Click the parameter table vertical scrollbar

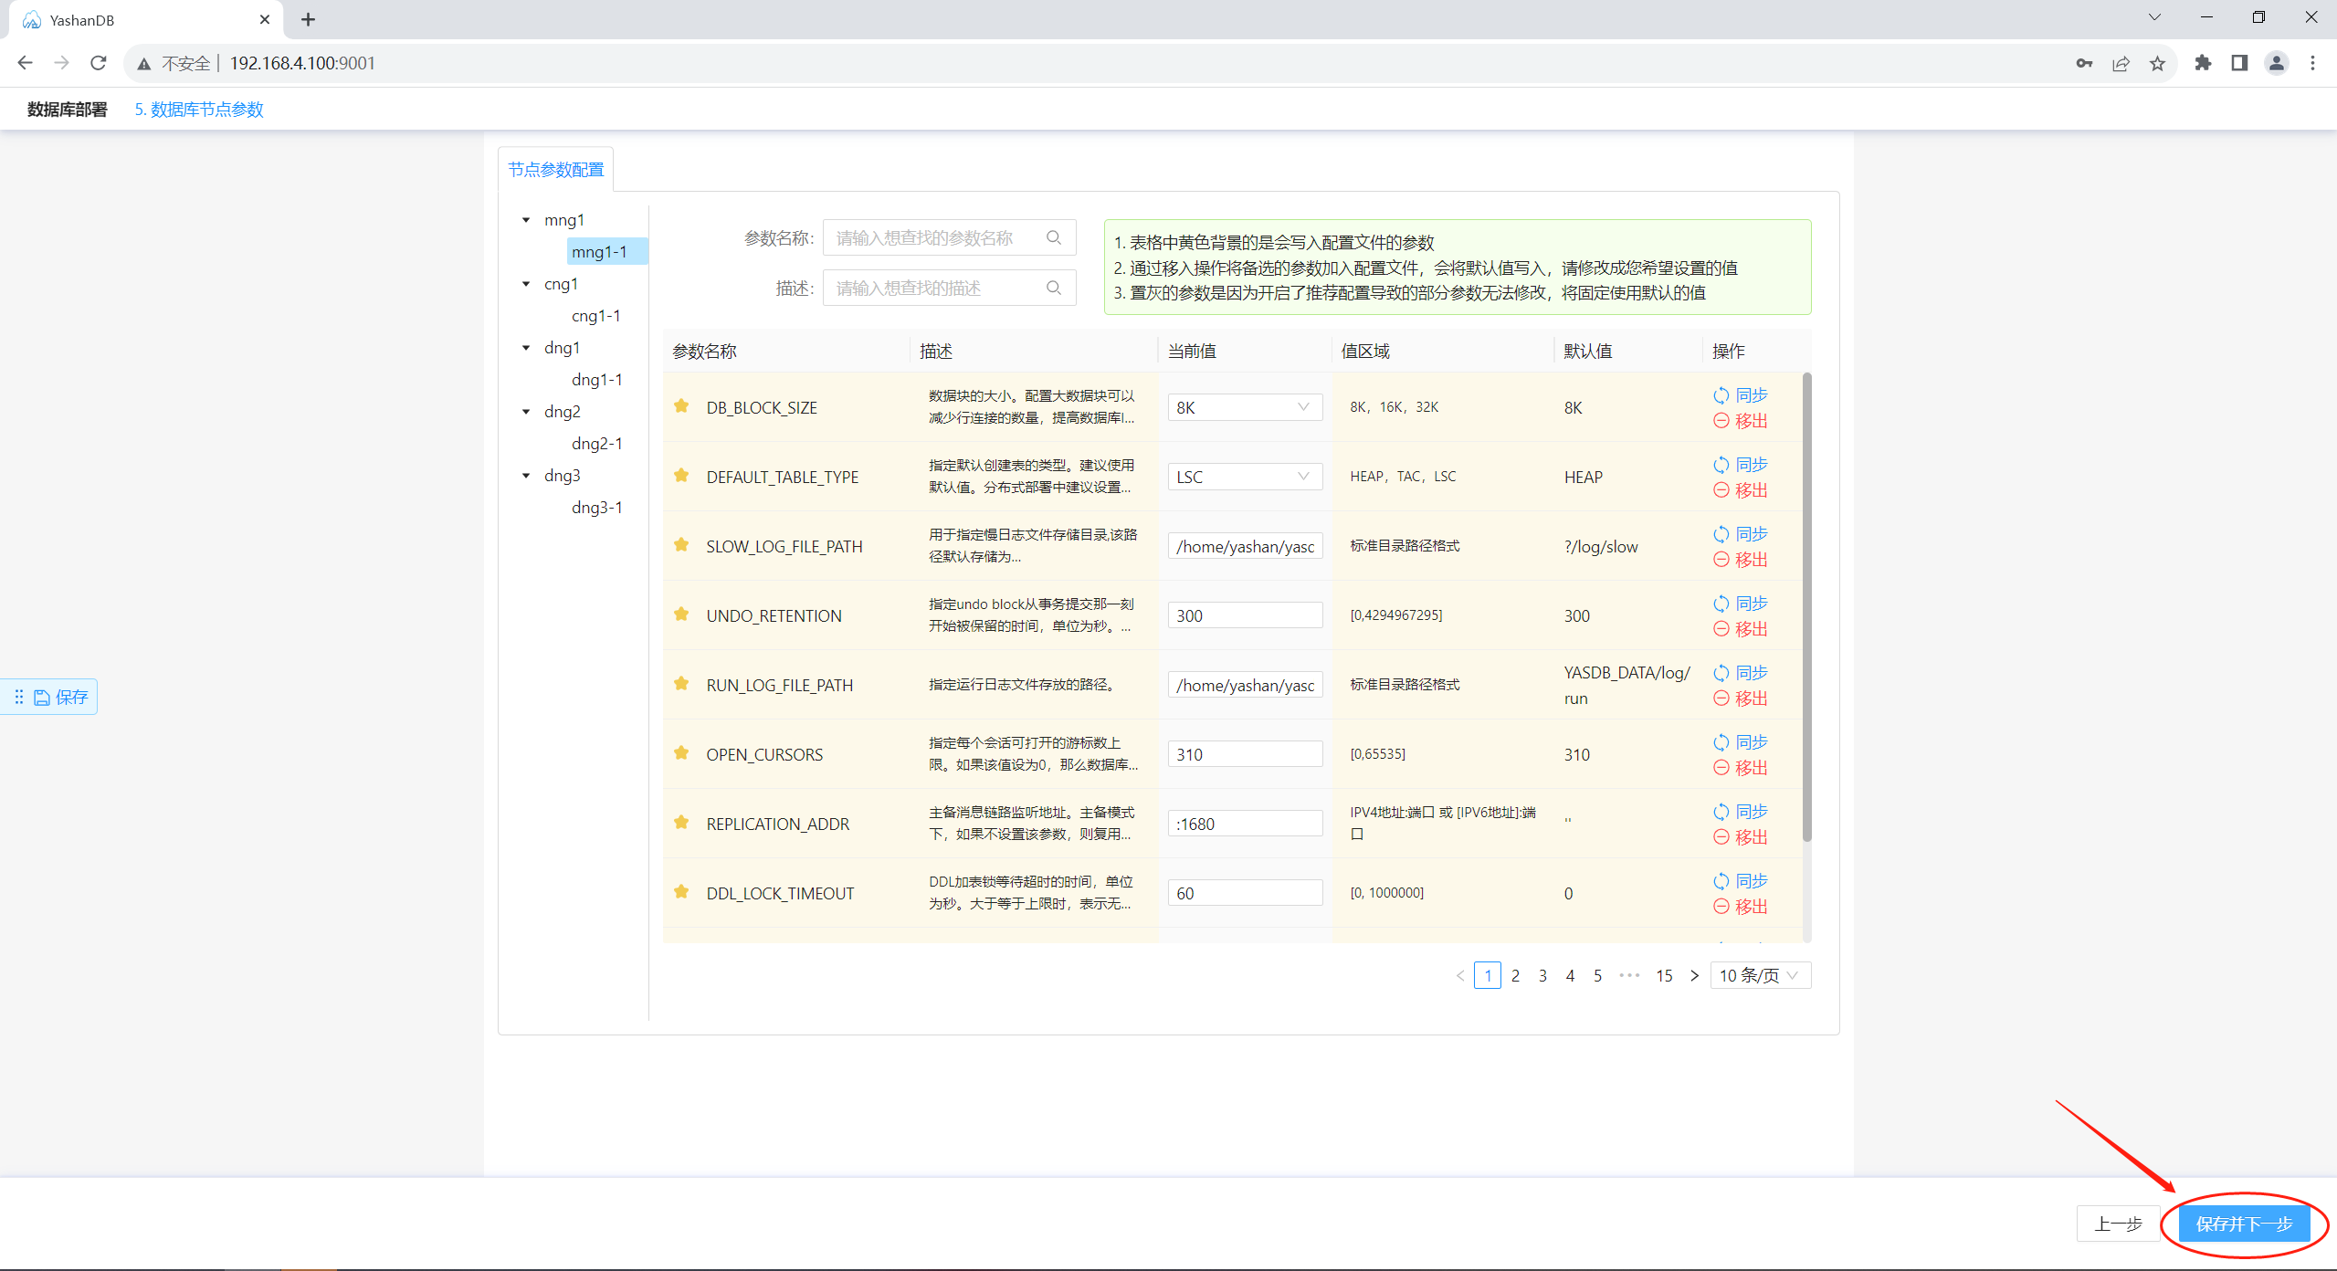[1806, 607]
